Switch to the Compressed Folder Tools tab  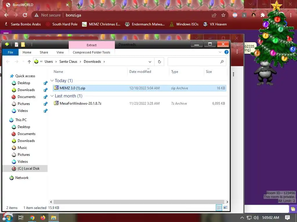point(91,52)
